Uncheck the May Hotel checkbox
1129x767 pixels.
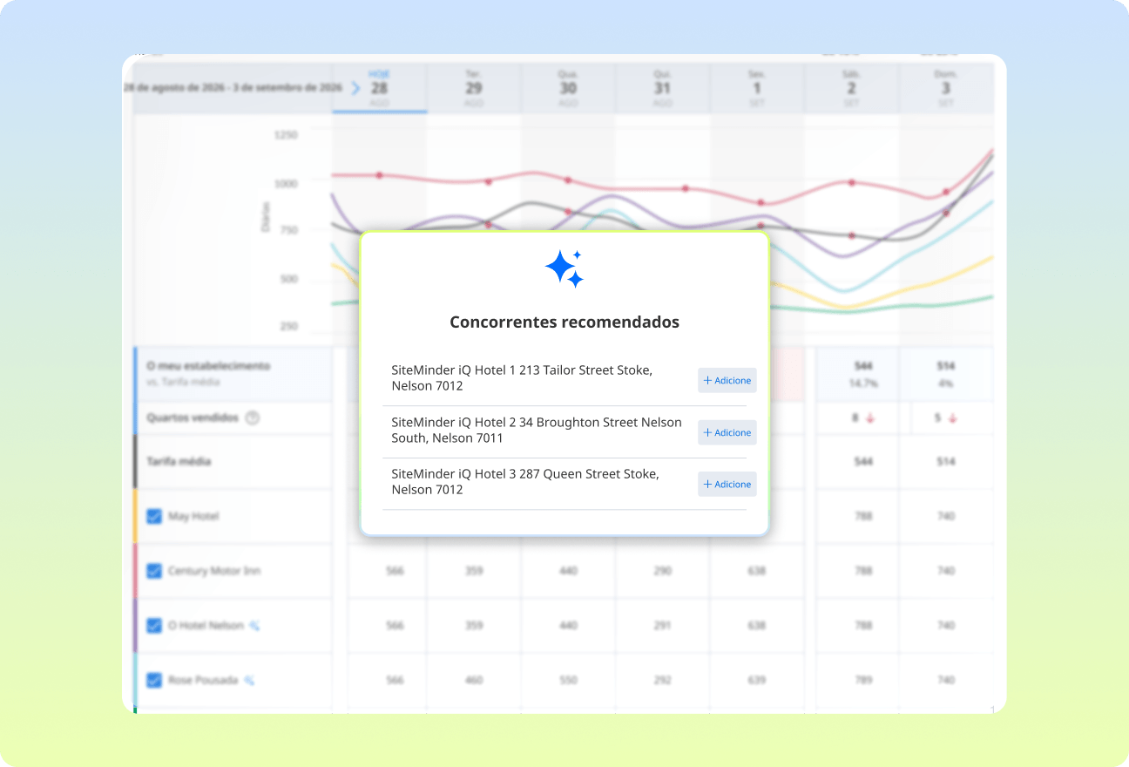tap(154, 516)
